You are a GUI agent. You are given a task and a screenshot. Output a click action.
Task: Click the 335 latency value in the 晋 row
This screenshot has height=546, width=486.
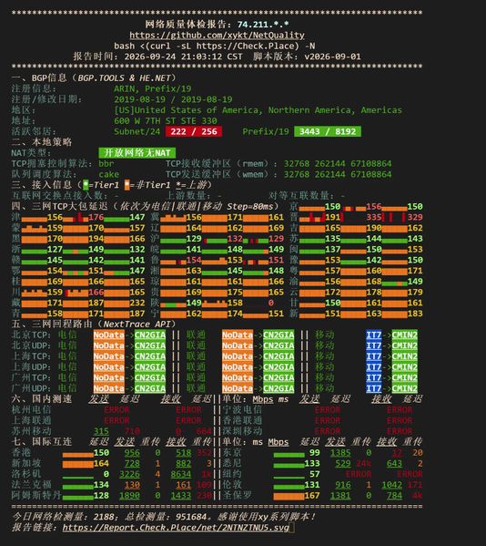[x=374, y=217]
